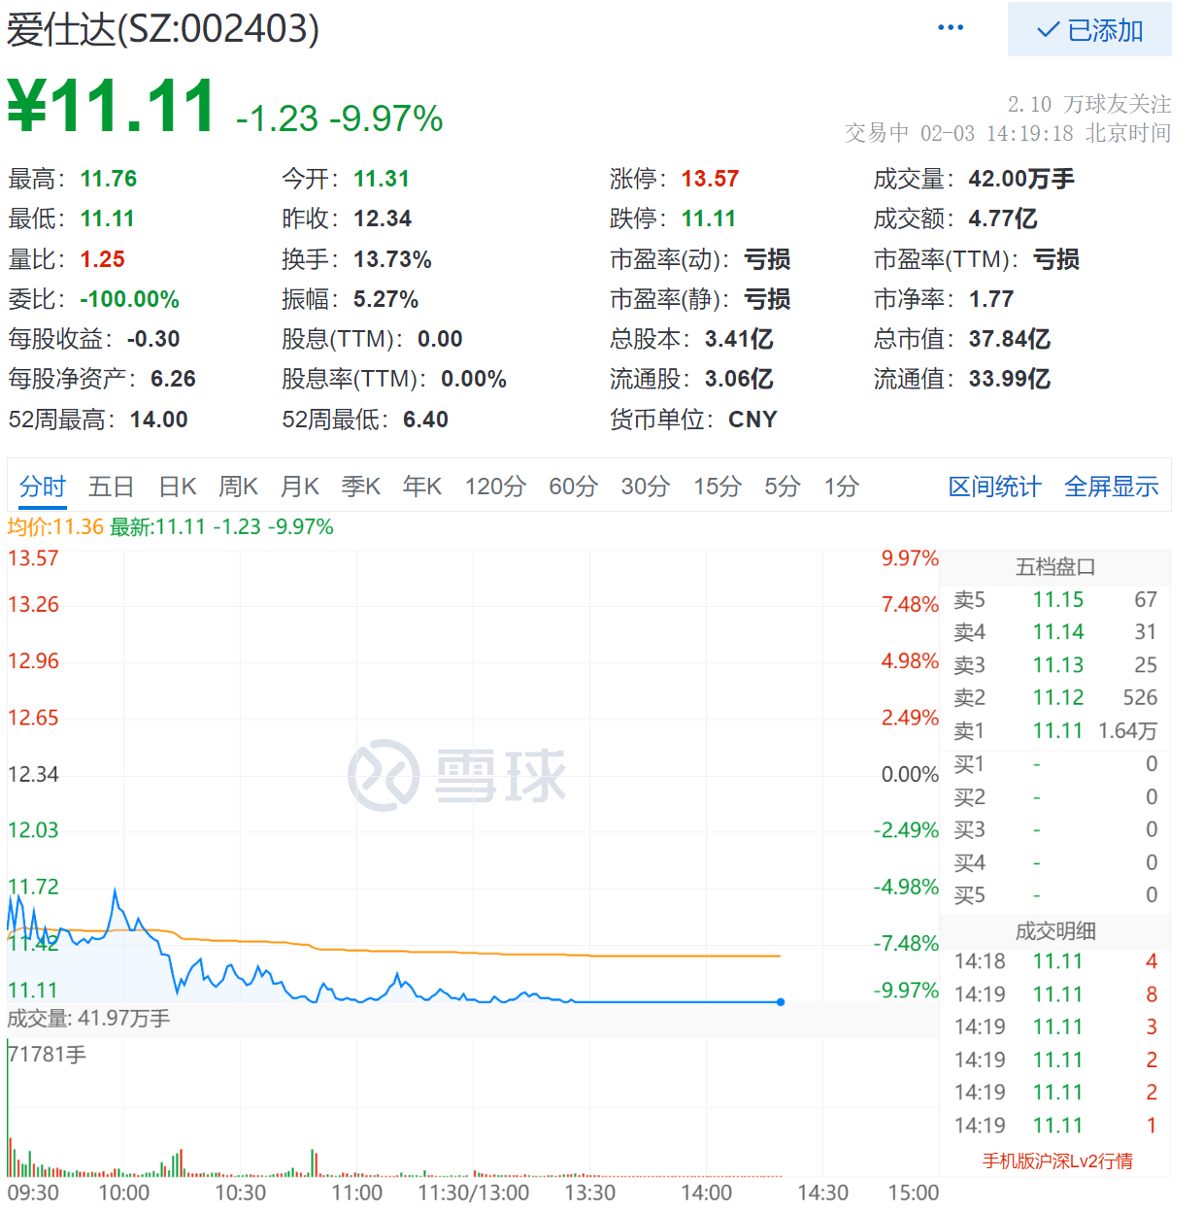1203x1210 pixels.
Task: Select the 5分 interval tab
Action: tap(783, 487)
